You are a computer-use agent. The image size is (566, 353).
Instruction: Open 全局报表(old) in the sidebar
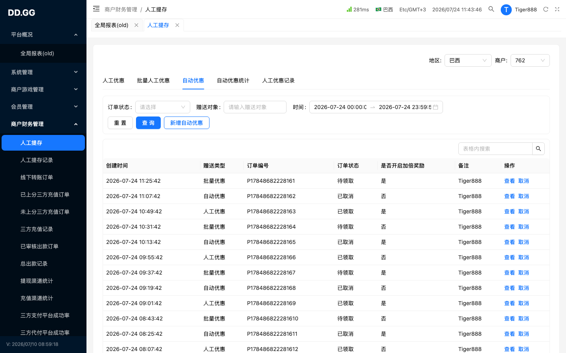click(x=43, y=53)
